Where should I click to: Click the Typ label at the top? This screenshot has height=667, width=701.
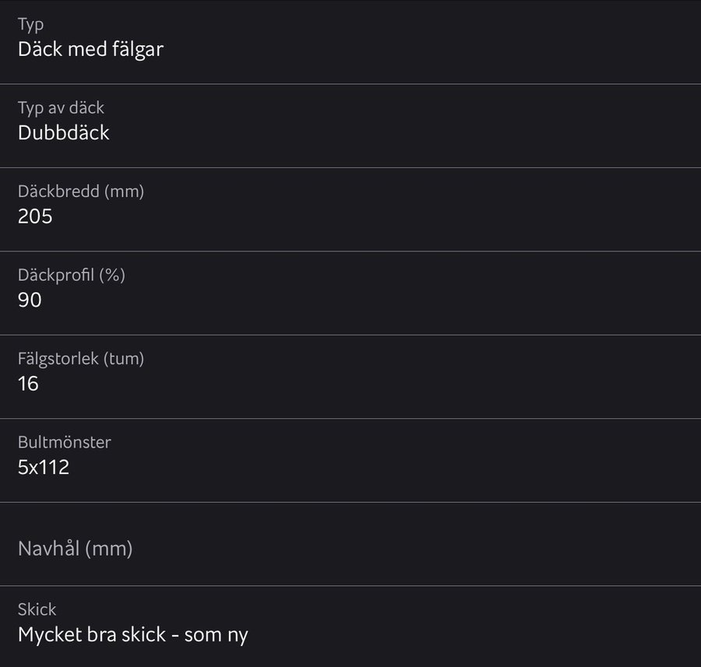coord(31,24)
